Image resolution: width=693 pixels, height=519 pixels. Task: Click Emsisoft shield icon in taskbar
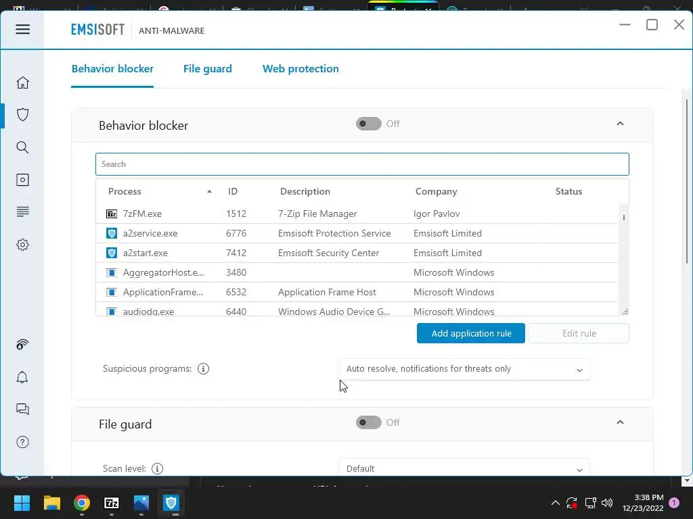coord(171,503)
